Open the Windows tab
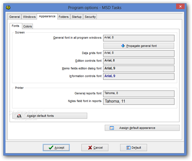Image resolution: width=192 pixels, height=161 pixels. 29,17
